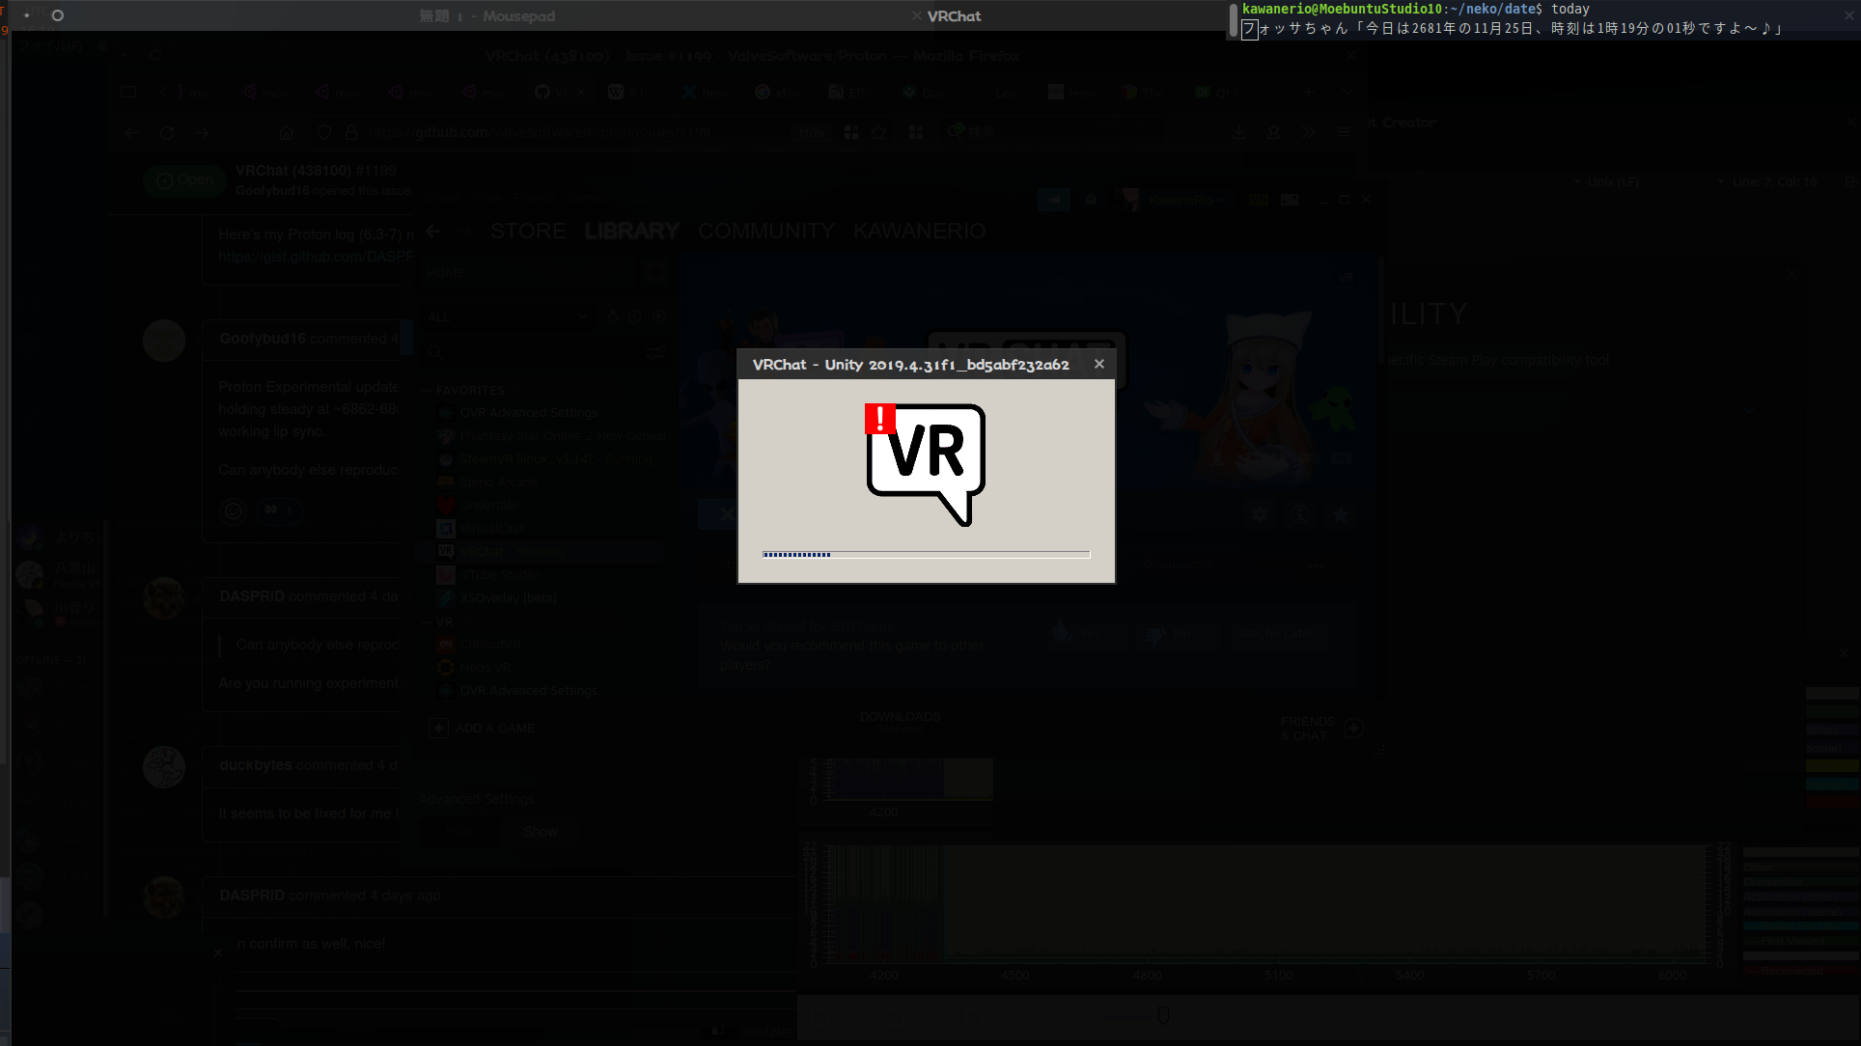Open the COMMUNITY tab in Steam
Image resolution: width=1861 pixels, height=1046 pixels.
tap(766, 232)
